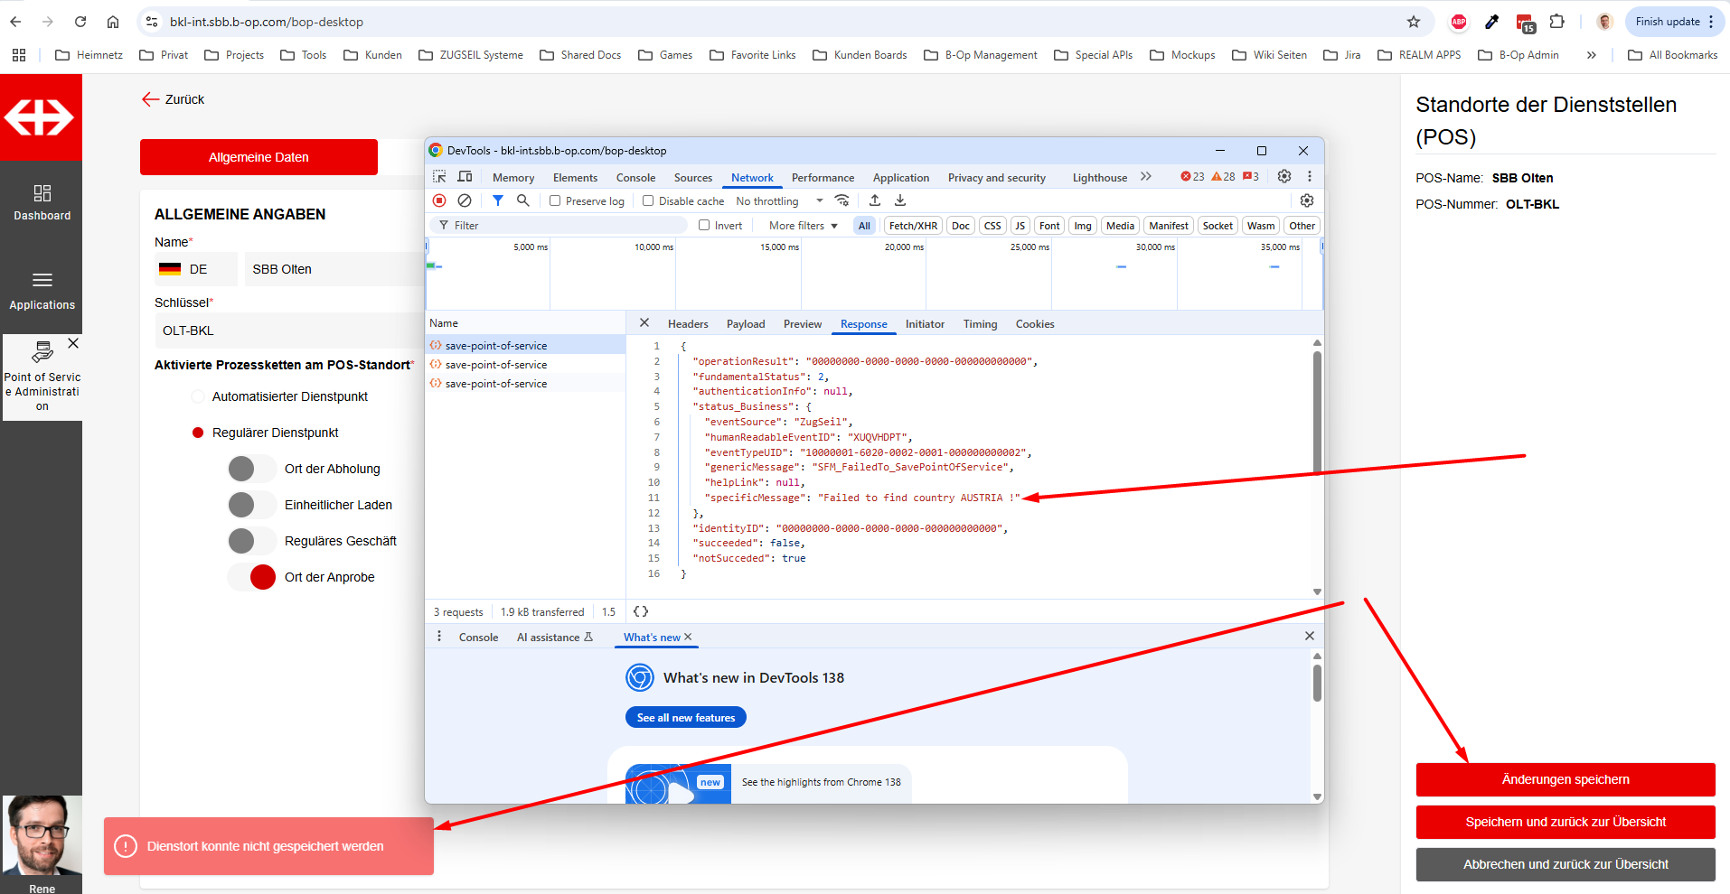
Task: Open the No throttling dropdown
Action: pos(779,201)
